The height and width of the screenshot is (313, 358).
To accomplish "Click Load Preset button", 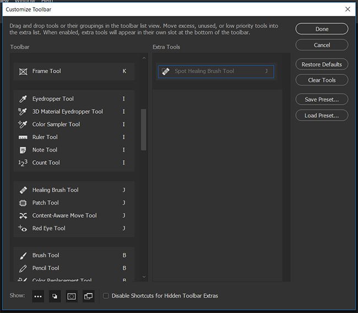I will pyautogui.click(x=322, y=116).
